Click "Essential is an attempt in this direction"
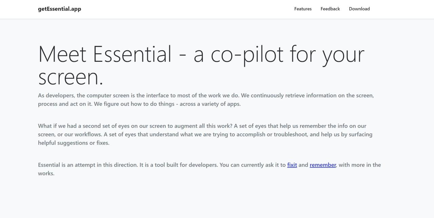Viewport: 434px width, 218px height. click(88, 165)
